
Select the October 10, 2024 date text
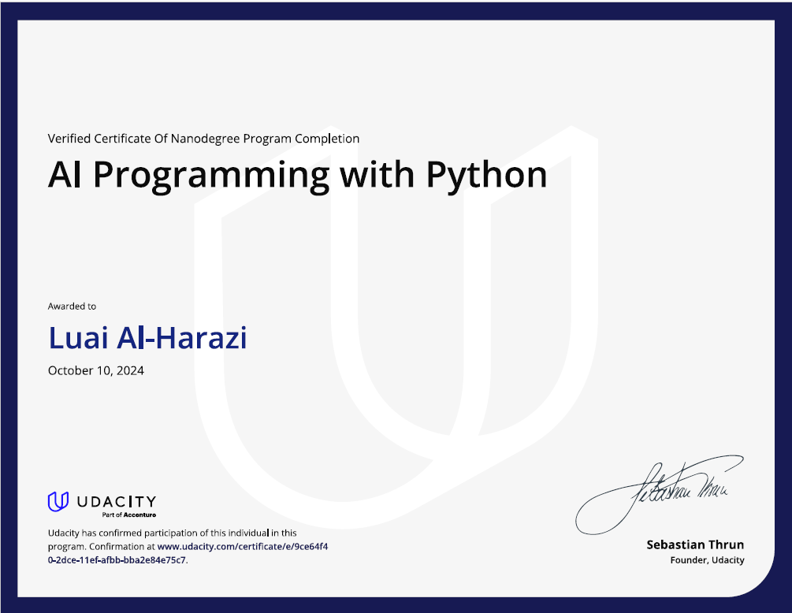[95, 370]
